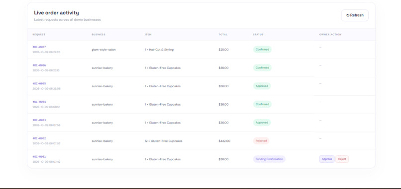401x189 pixels.
Task: Open request link #OC-0004
Action: [x=39, y=102]
